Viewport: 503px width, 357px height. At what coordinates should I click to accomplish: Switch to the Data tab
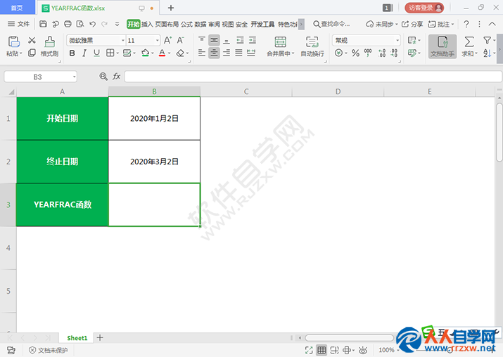(x=200, y=25)
